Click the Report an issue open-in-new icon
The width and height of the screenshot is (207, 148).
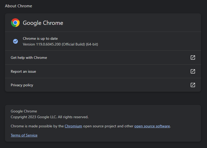point(193,71)
